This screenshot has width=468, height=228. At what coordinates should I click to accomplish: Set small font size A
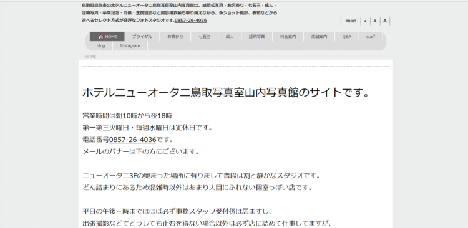pos(365,21)
